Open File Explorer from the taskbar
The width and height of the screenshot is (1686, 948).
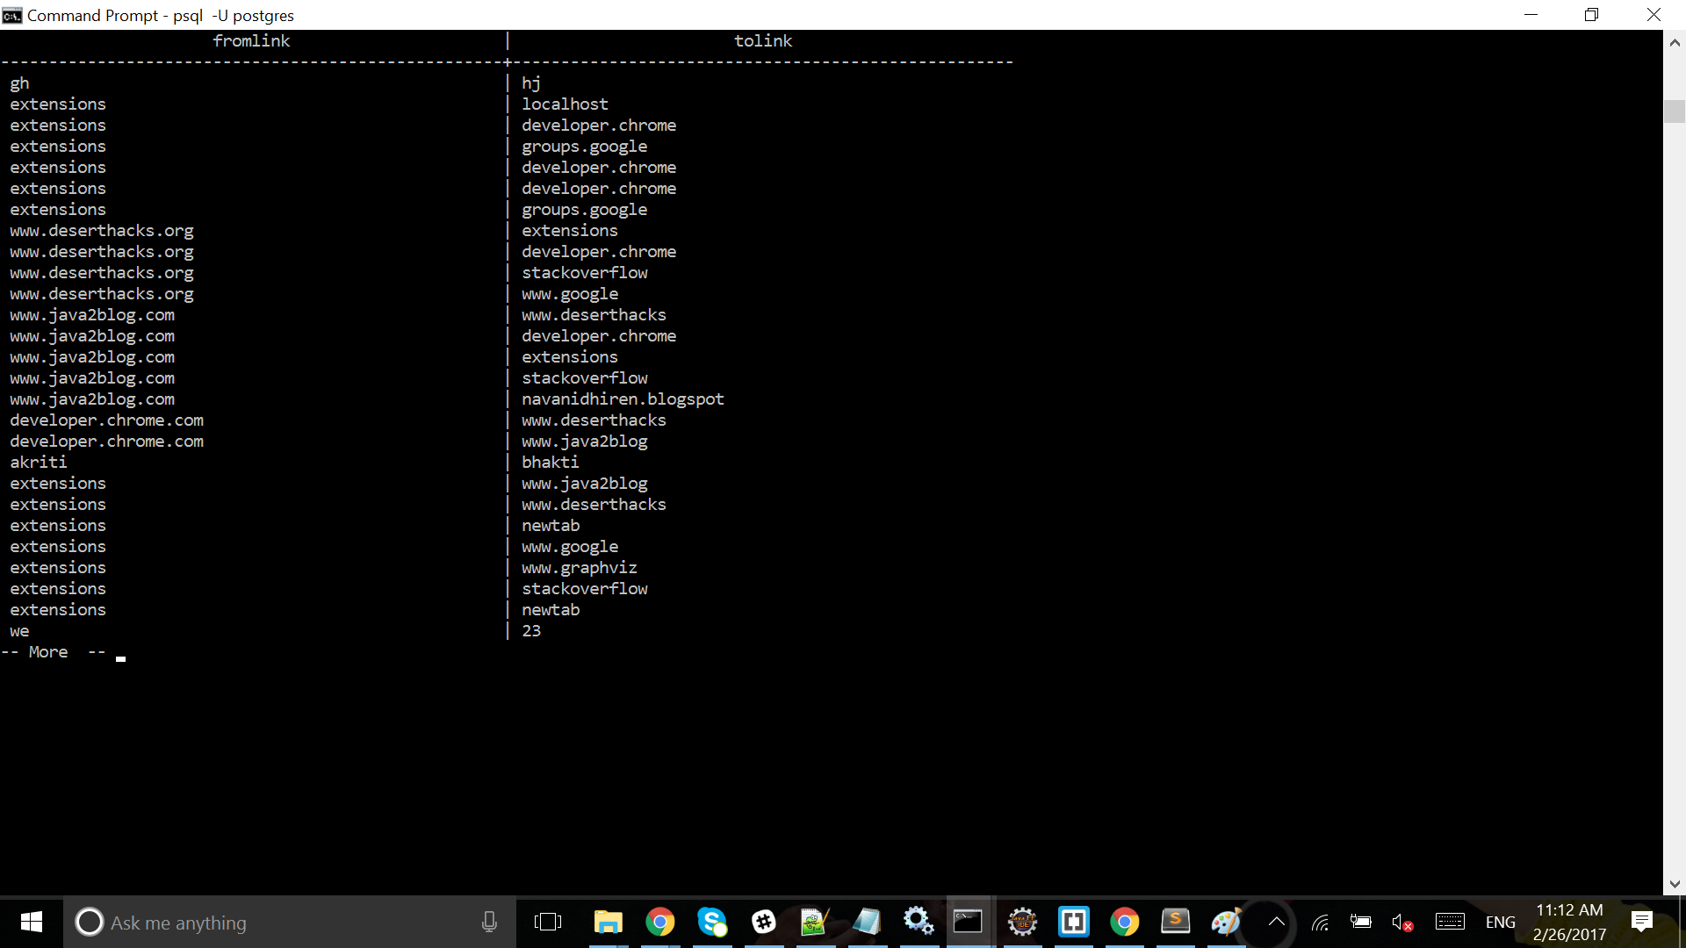608,922
